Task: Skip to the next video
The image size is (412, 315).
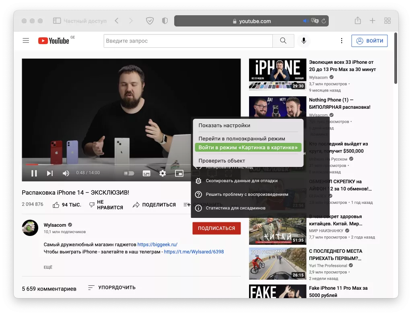Action: [49, 173]
